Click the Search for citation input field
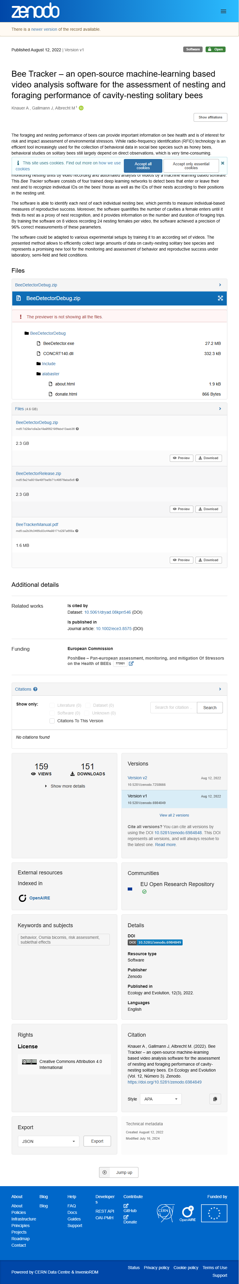Viewport: 239px width, 1284px height. coord(174,707)
